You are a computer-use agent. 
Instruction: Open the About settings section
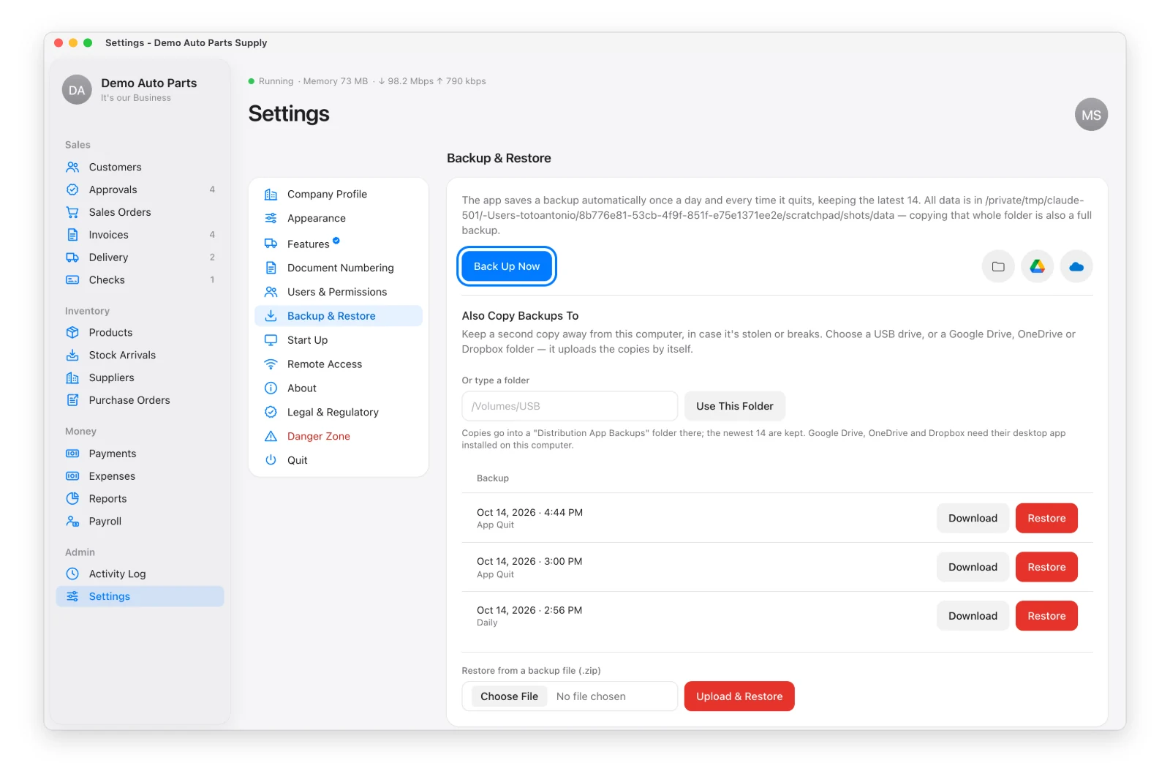point(339,388)
